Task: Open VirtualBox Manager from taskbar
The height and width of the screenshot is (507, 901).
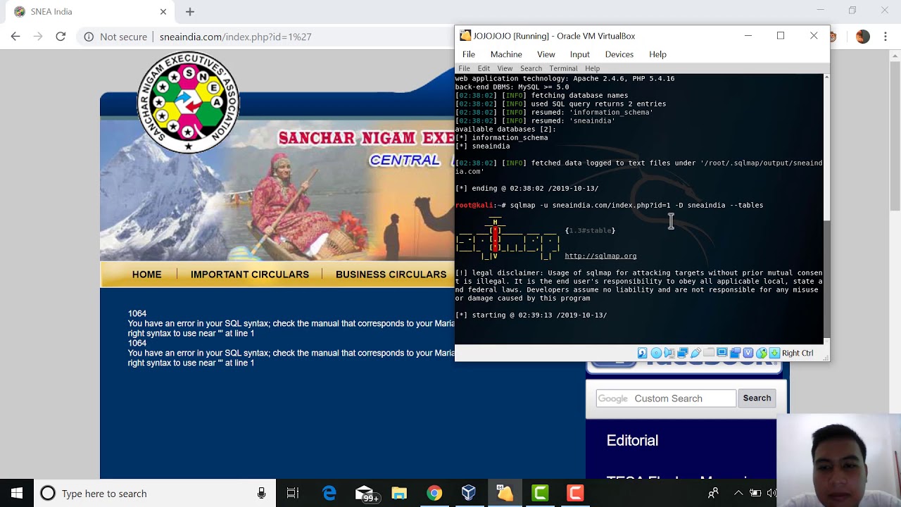Action: tap(469, 493)
